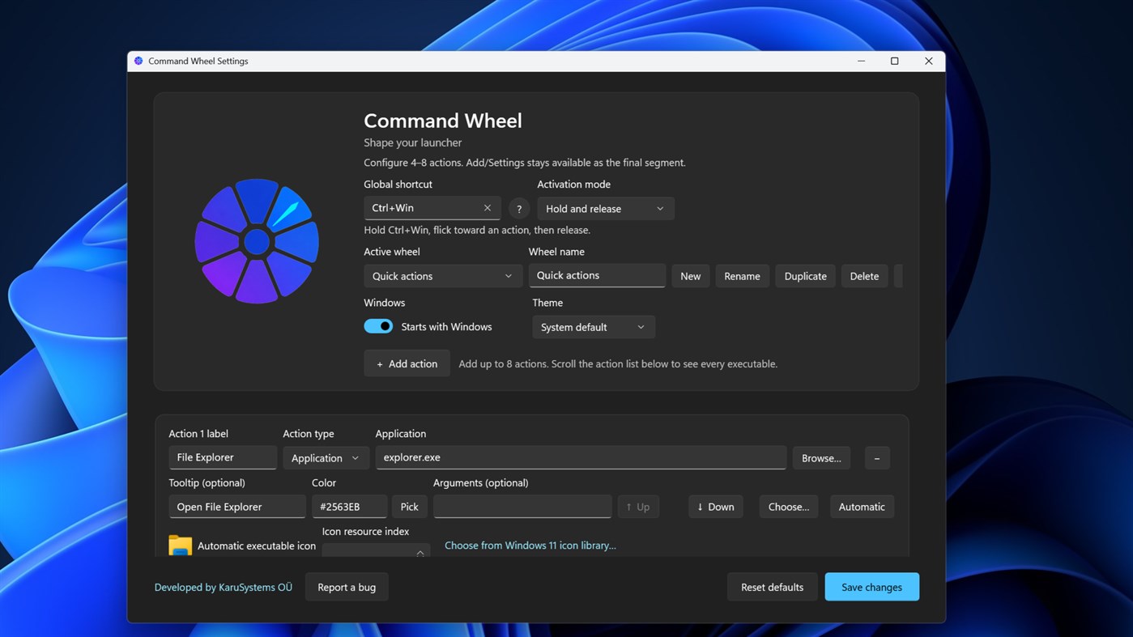Close the Command Wheel Settings window
The image size is (1133, 637).
tap(929, 61)
